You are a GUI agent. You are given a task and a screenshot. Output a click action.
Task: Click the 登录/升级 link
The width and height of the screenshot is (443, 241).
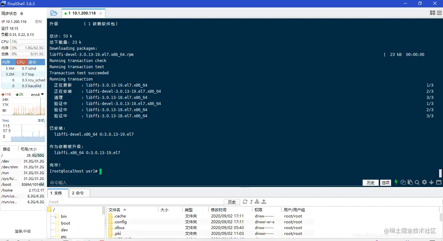[23, 231]
